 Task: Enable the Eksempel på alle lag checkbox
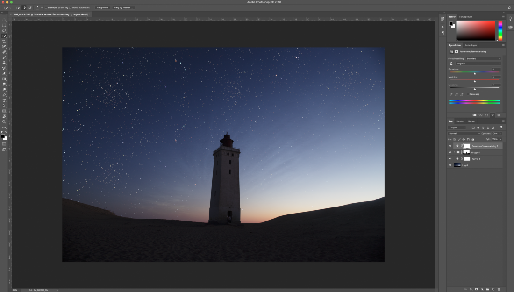point(46,8)
